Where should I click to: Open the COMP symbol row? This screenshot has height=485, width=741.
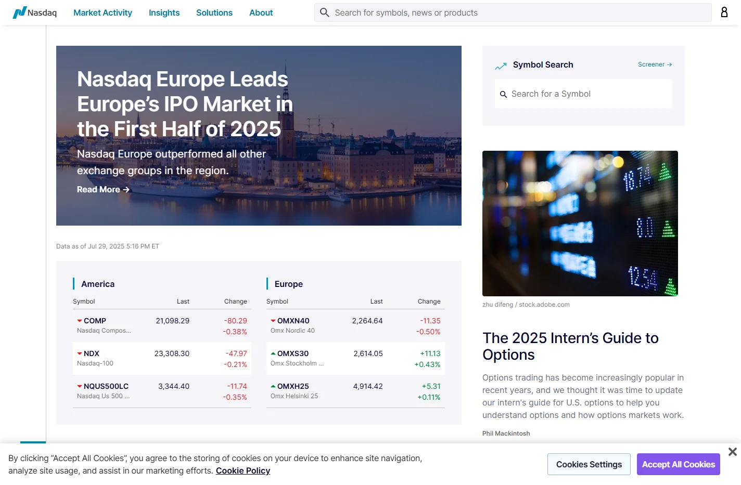pyautogui.click(x=162, y=326)
